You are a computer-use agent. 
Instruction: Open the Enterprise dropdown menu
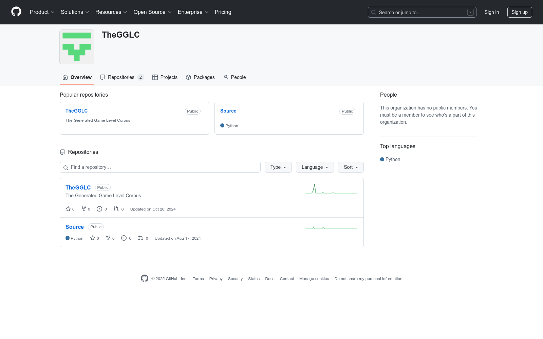[193, 12]
